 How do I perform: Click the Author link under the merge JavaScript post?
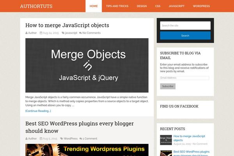(x=32, y=33)
